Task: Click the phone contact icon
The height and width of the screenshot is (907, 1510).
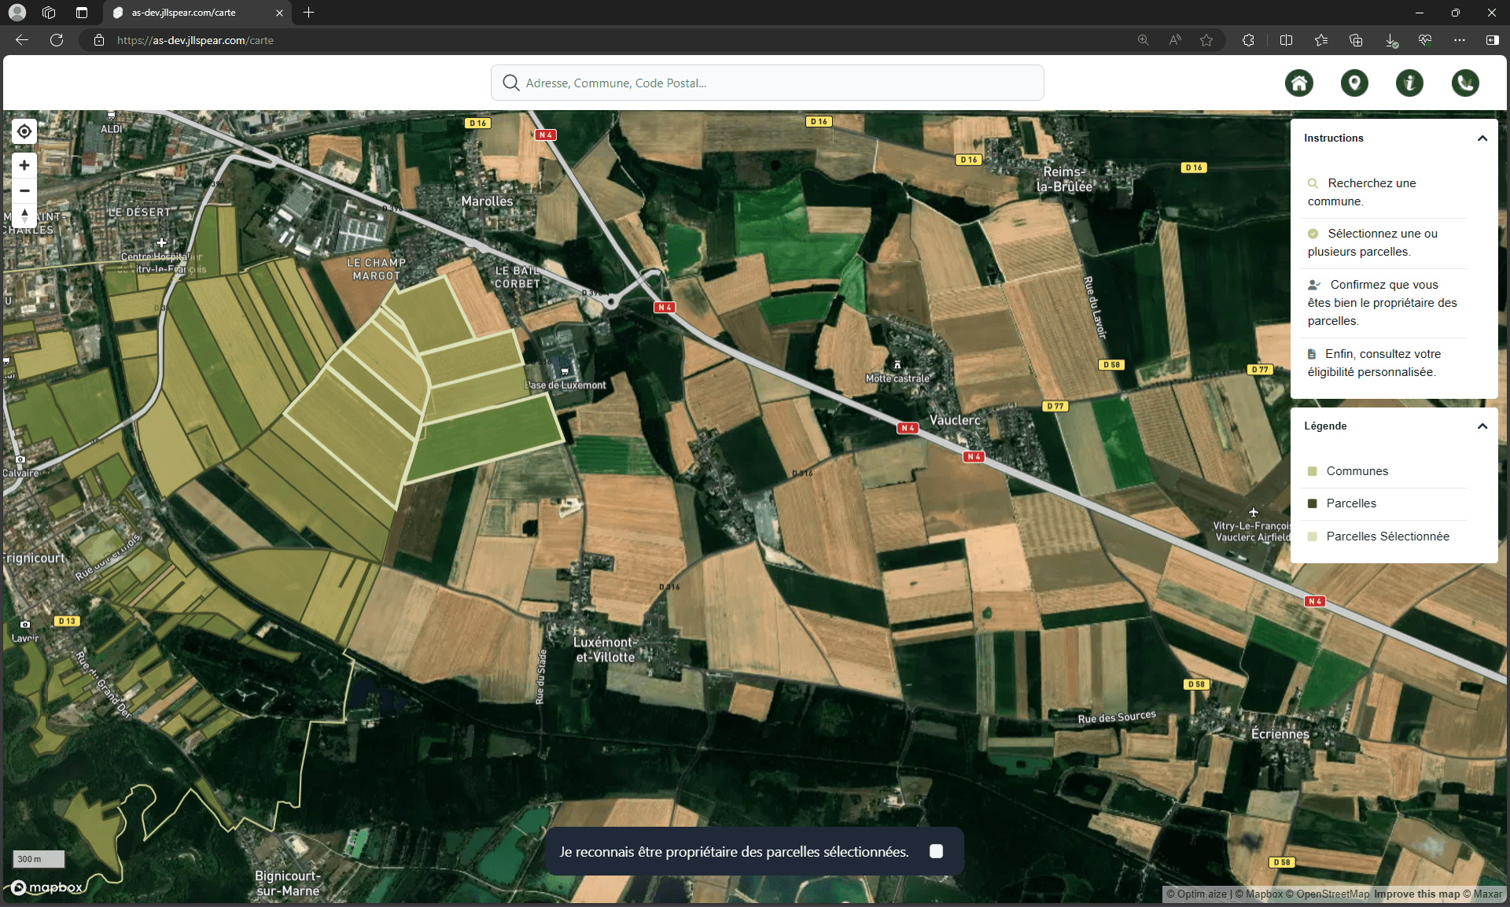Action: (1465, 83)
